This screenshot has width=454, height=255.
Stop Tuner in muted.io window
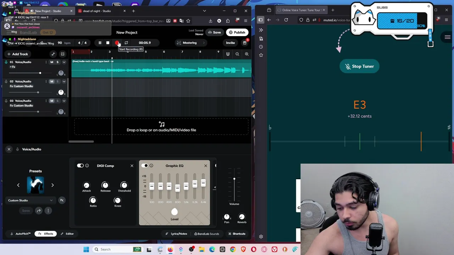coord(359,66)
